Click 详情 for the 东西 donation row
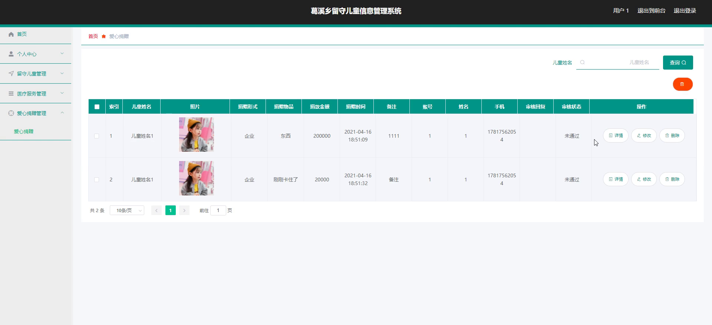Screen dimensions: 712x325 [x=616, y=135]
